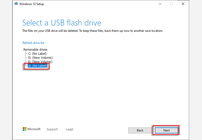The height and width of the screenshot is (140, 202).
Task: Click the Windows 10 Setup title bar icon
Action: pyautogui.click(x=16, y=4)
